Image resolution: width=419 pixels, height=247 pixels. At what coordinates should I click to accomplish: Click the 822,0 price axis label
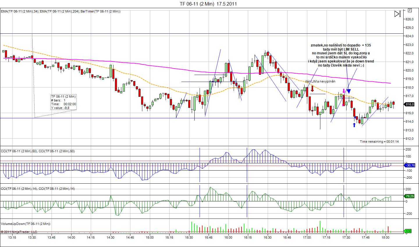[x=409, y=53]
